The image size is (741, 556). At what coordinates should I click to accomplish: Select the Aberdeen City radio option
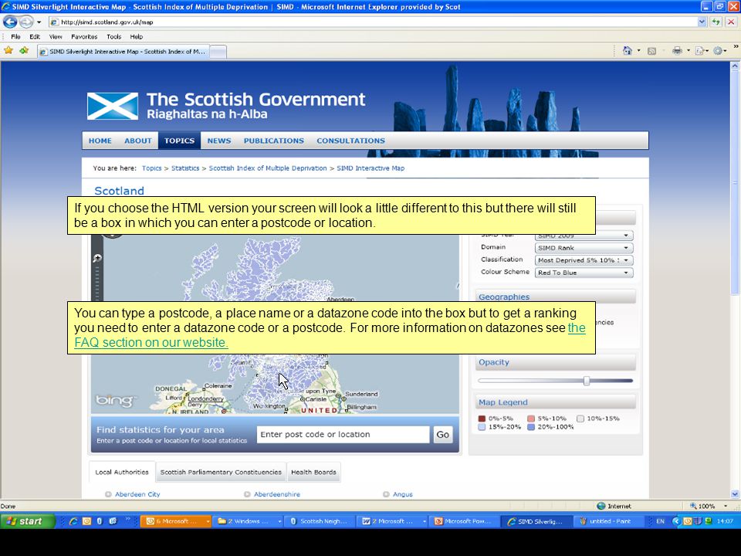(x=108, y=494)
